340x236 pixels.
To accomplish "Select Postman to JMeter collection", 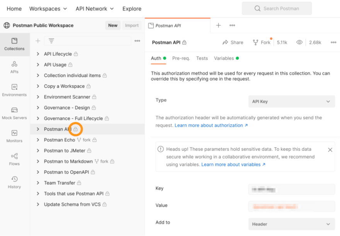I will click(x=65, y=151).
